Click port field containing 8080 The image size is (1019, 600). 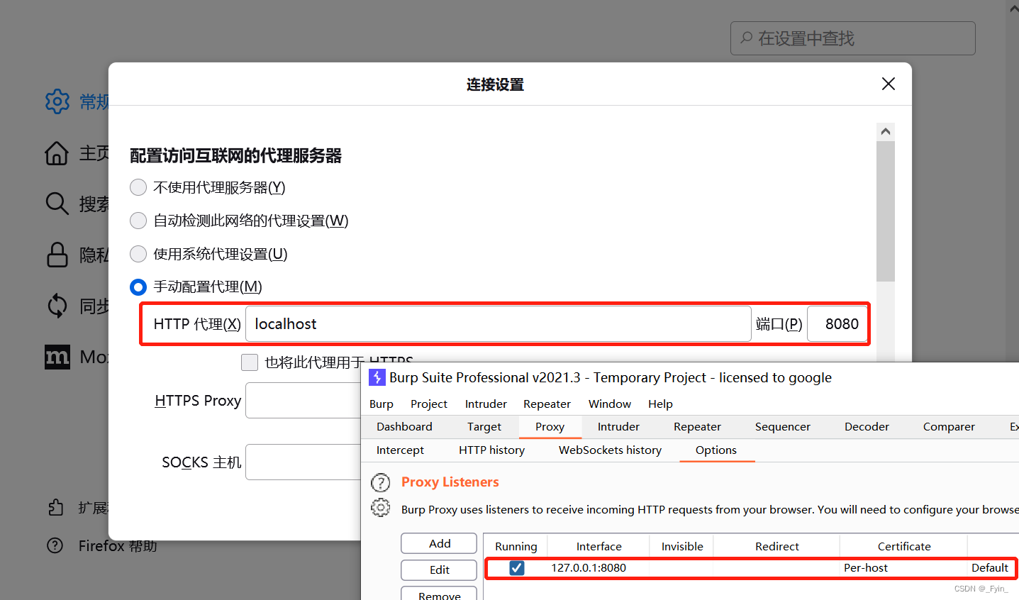point(838,324)
